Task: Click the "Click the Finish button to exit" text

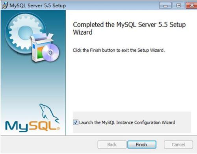Action: [x=119, y=50]
